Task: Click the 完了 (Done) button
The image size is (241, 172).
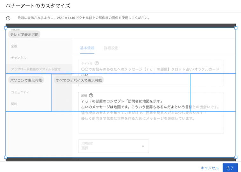Action: pyautogui.click(x=230, y=168)
